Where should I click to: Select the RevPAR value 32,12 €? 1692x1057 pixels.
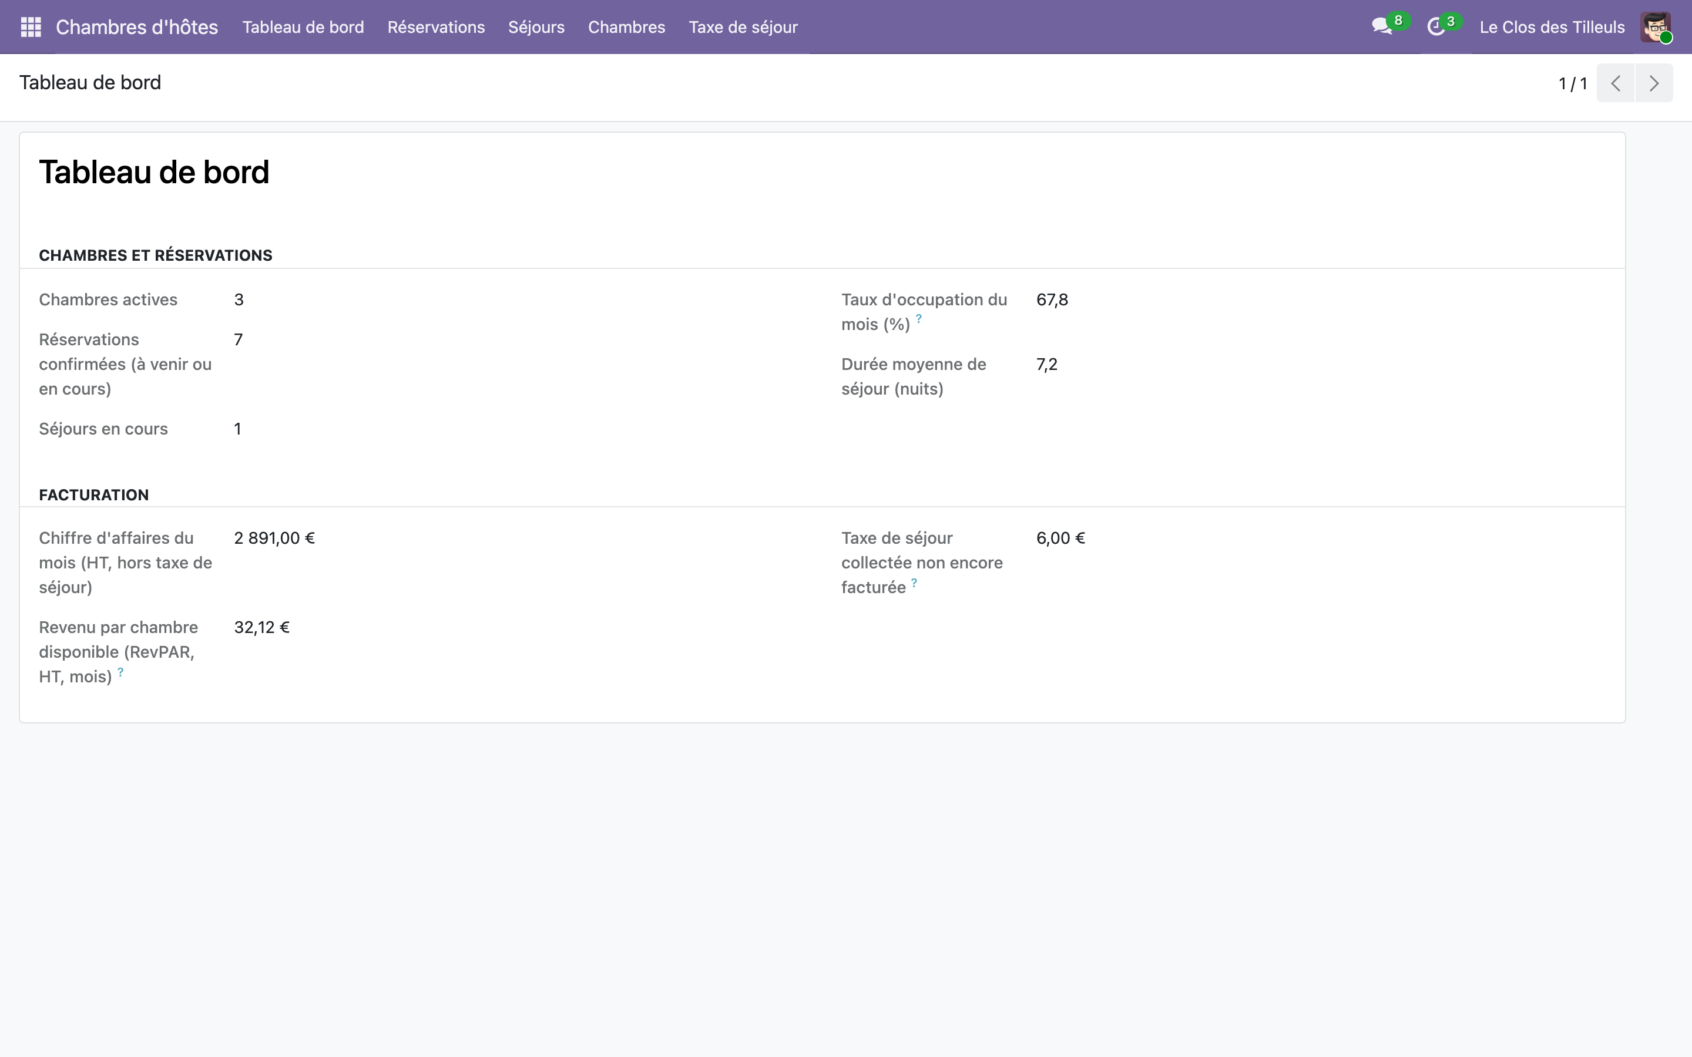pos(262,627)
